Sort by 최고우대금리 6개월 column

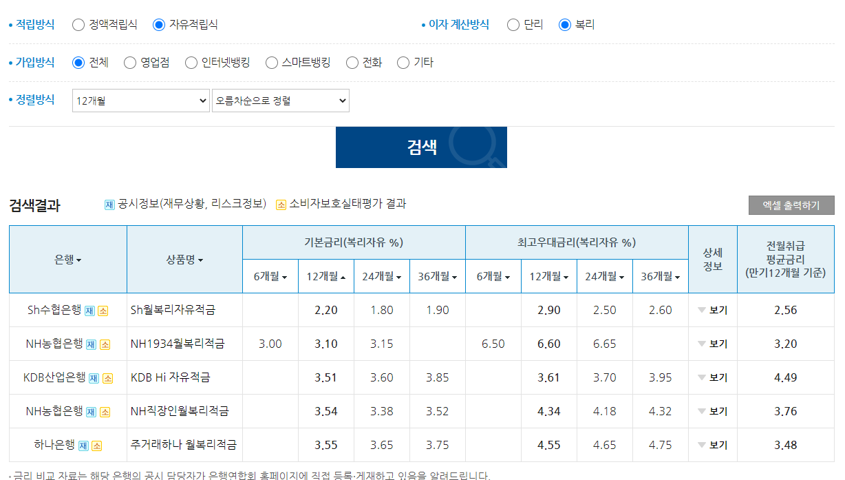click(493, 277)
